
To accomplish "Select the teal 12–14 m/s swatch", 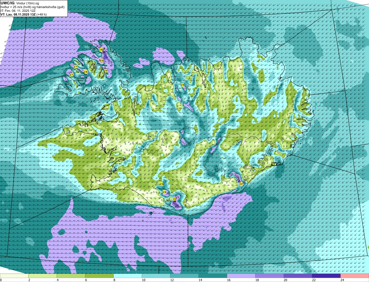I will (185, 276).
